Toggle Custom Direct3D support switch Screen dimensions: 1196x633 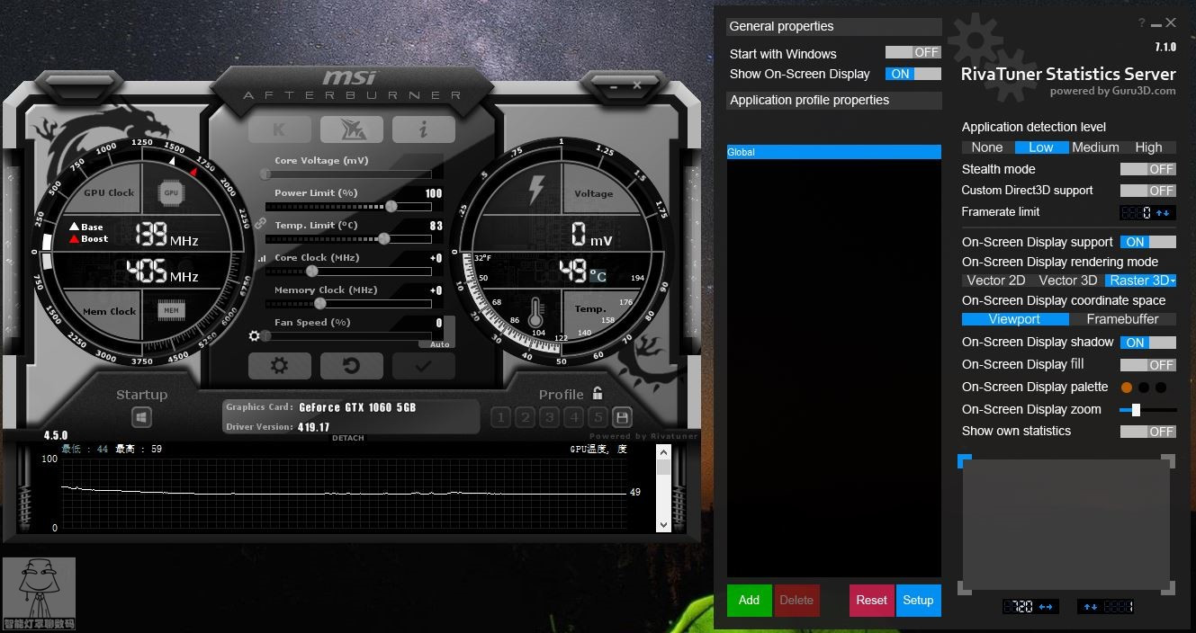coord(1148,191)
